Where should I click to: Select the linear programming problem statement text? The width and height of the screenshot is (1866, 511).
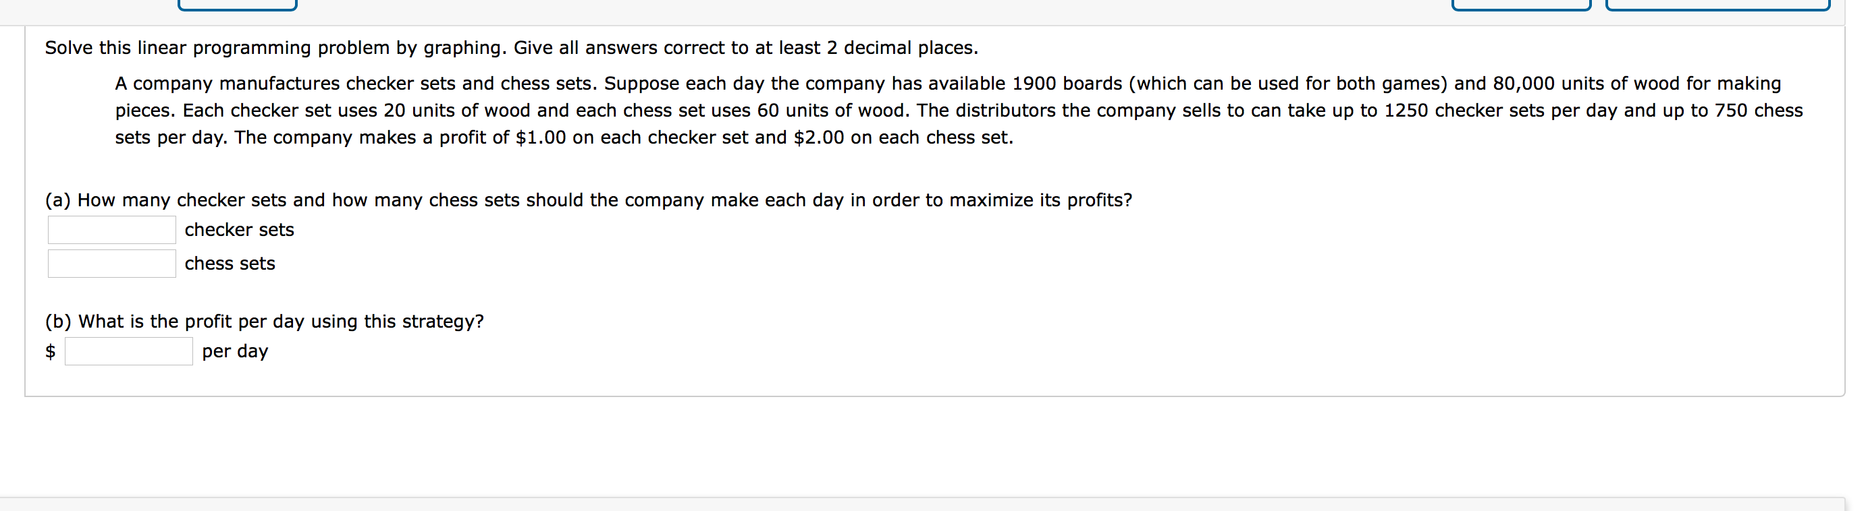pos(510,48)
